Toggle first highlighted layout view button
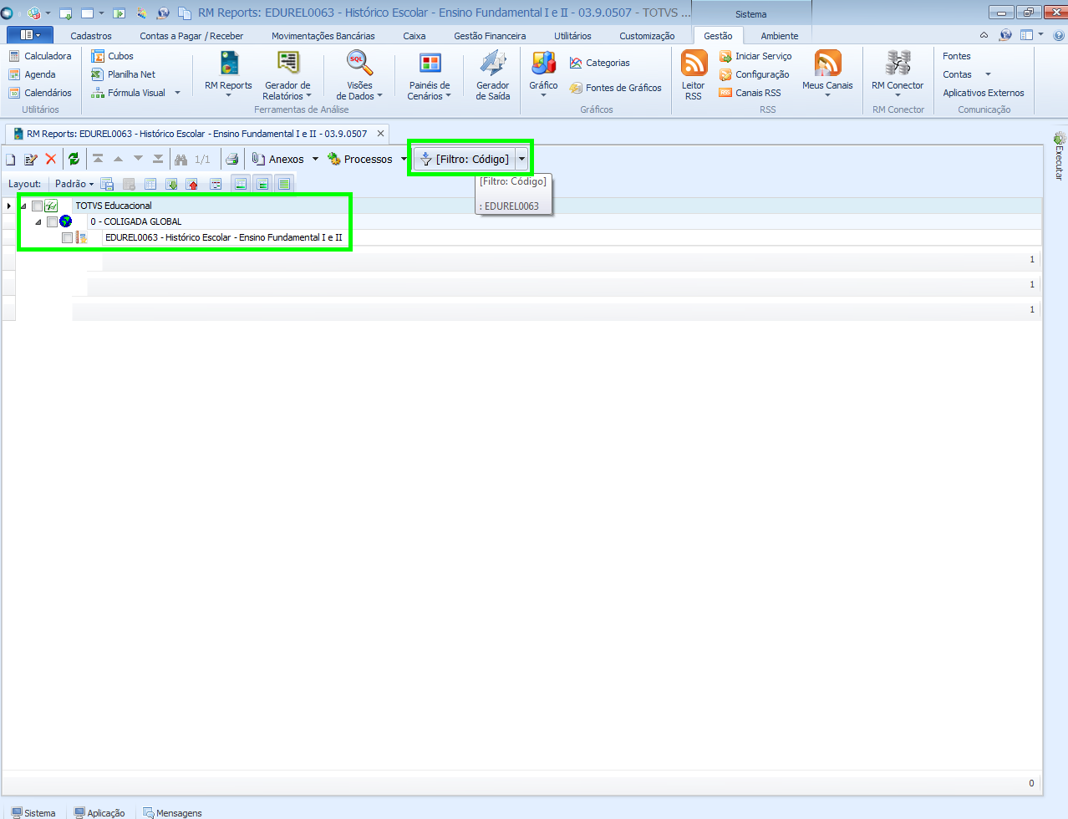 coord(241,184)
